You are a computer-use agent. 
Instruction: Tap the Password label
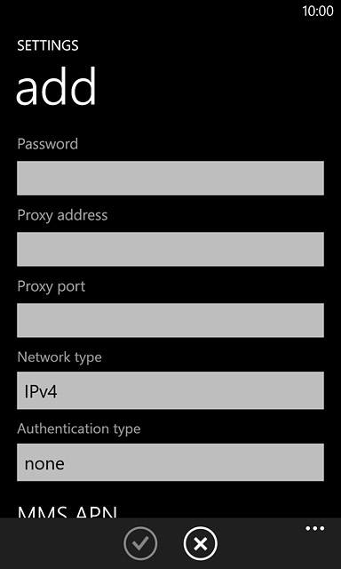click(x=47, y=144)
